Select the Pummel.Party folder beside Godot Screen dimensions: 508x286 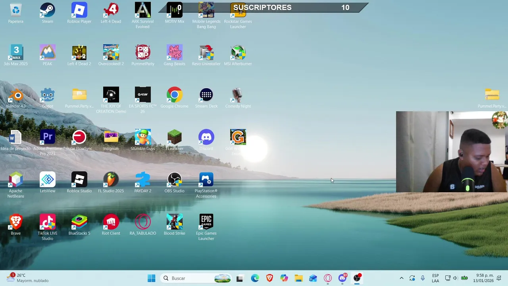79,98
